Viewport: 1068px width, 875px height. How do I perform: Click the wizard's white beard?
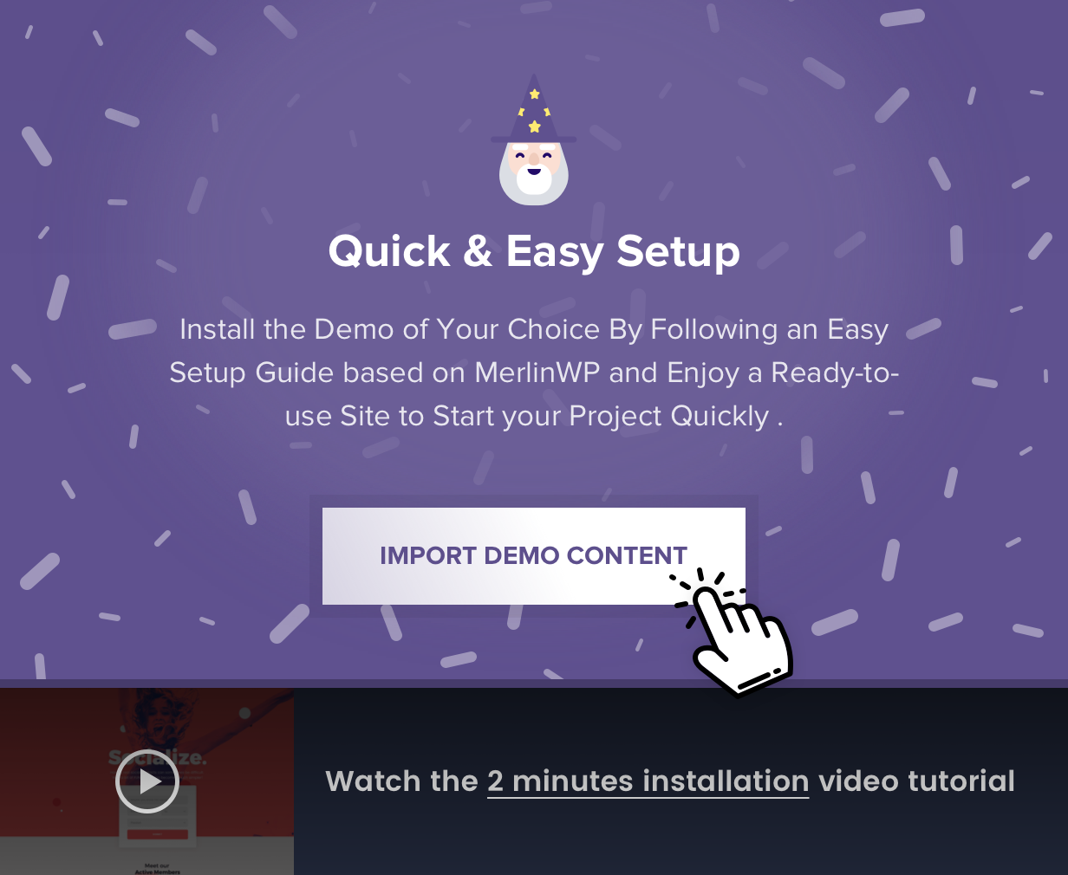click(x=534, y=181)
